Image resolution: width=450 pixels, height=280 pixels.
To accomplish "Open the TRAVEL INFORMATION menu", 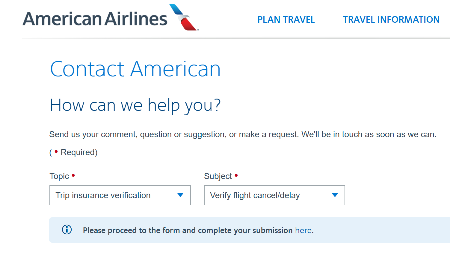I will point(391,20).
